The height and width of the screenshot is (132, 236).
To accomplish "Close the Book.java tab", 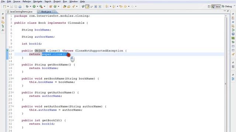I will click(53, 11).
